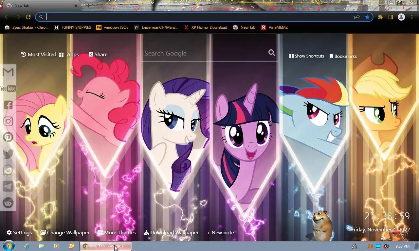Screen dimensions: 419x251
Task: Click the first system tray icon
Action: tap(355, 246)
